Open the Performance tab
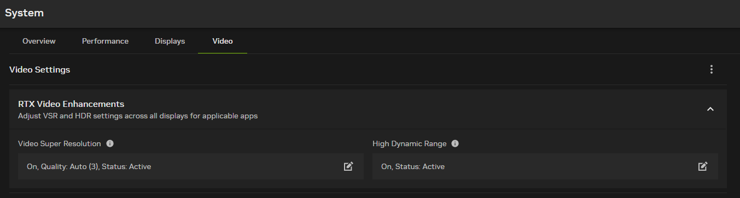The height and width of the screenshot is (198, 740). 106,41
